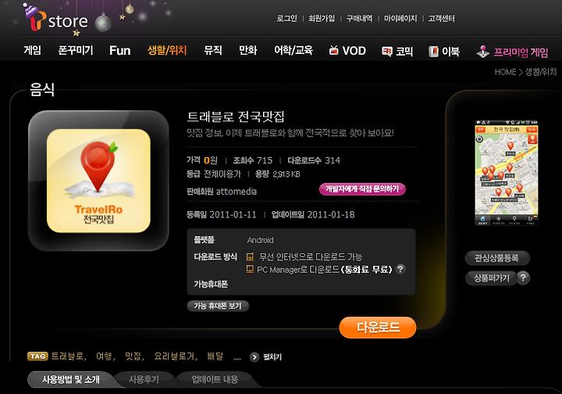
Task: Click the 맛집 tag link
Action: (x=133, y=356)
